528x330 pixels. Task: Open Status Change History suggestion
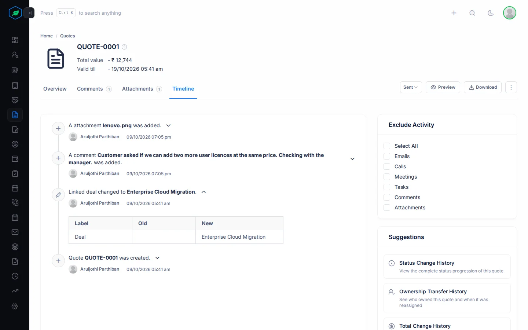[x=447, y=267]
